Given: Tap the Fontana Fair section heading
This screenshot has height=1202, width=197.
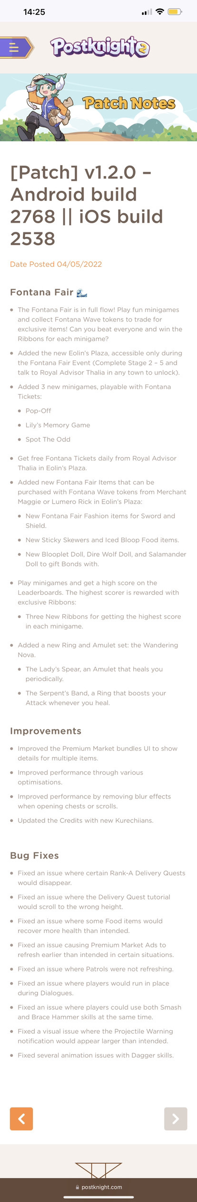Looking at the screenshot, I should pos(42,292).
